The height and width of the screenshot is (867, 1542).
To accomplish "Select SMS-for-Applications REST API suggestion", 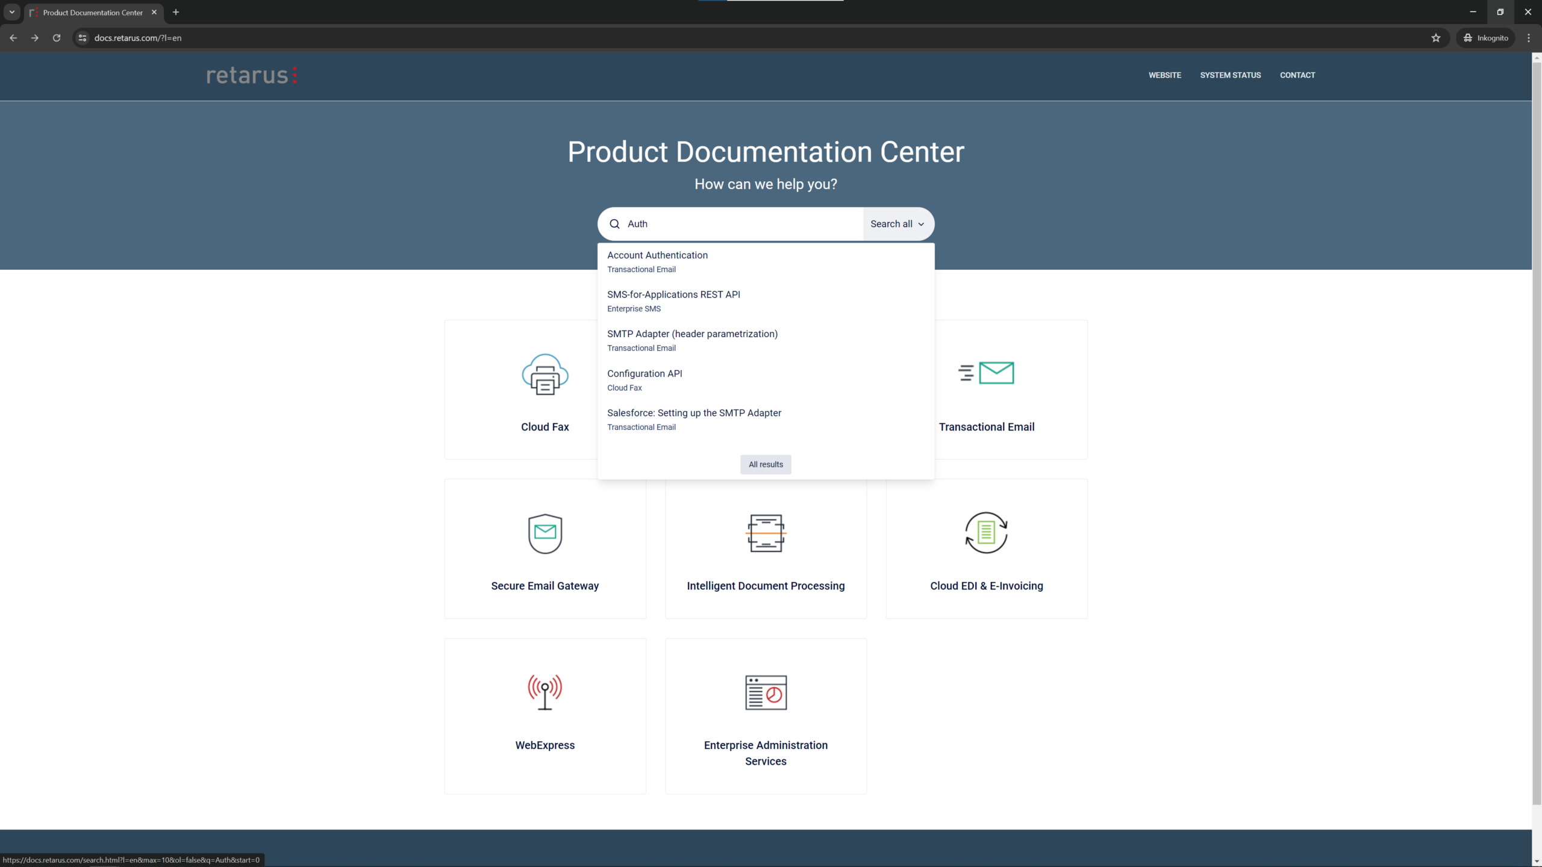I will 766,301.
